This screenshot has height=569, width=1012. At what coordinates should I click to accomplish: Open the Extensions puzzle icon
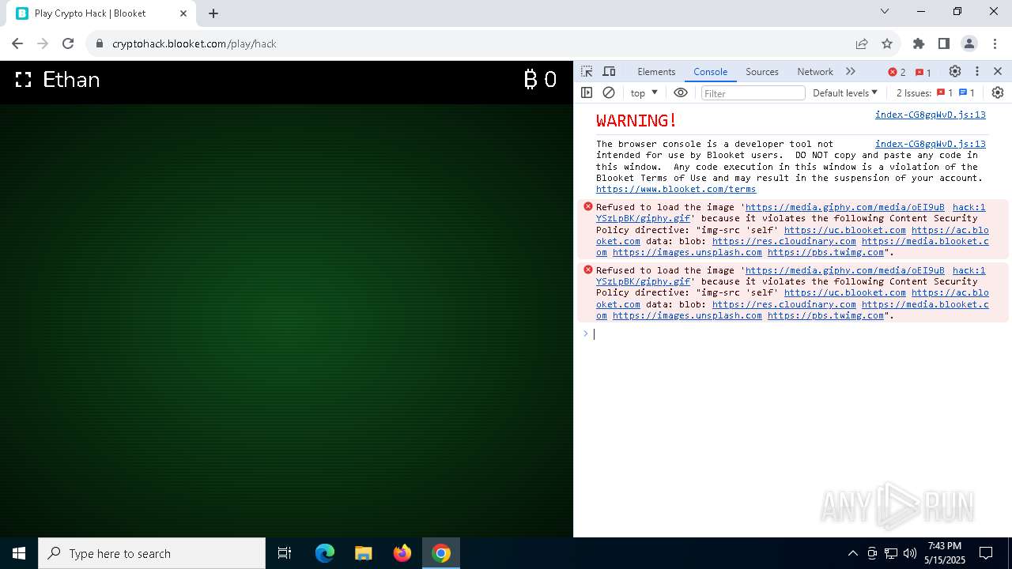[x=919, y=43]
